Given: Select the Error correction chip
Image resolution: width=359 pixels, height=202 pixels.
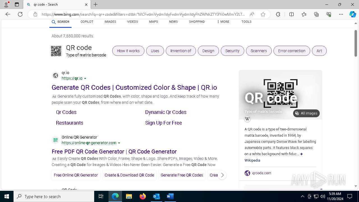Looking at the screenshot, I should (292, 51).
